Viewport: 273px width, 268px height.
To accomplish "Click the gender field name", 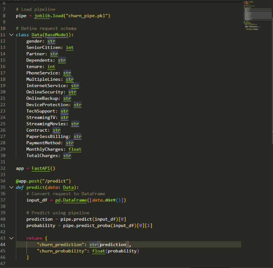I will 34,41.
